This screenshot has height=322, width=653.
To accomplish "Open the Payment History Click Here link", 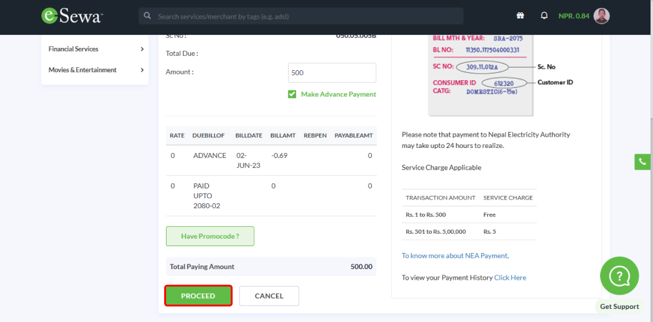I will tap(510, 277).
